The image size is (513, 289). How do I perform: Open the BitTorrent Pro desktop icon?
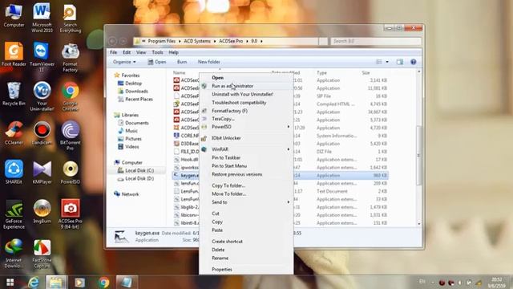click(70, 135)
